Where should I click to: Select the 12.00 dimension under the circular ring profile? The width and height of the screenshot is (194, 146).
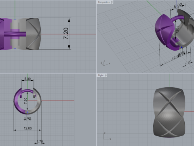click(x=27, y=128)
